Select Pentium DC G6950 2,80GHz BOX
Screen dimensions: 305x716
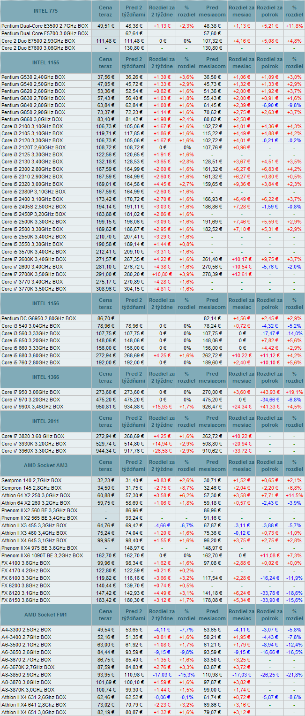click(x=39, y=318)
